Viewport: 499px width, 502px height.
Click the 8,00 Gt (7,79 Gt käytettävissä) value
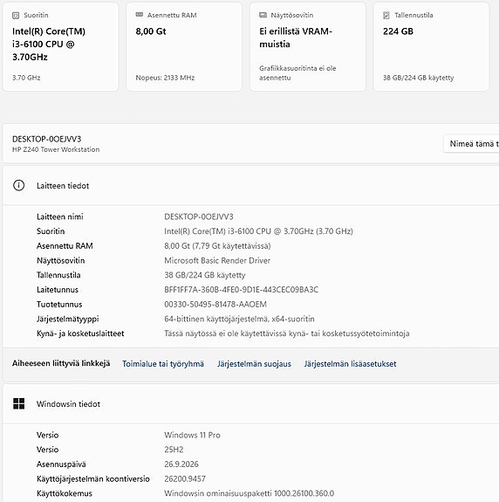tap(217, 246)
